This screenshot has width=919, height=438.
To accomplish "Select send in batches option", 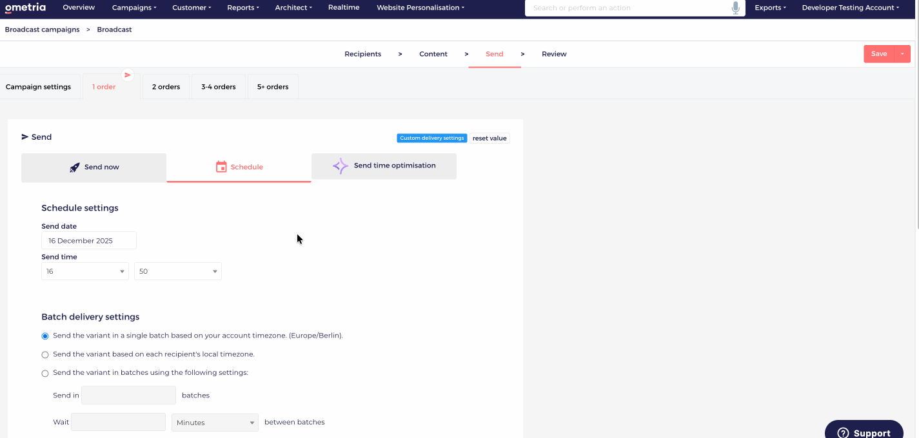I will point(45,374).
